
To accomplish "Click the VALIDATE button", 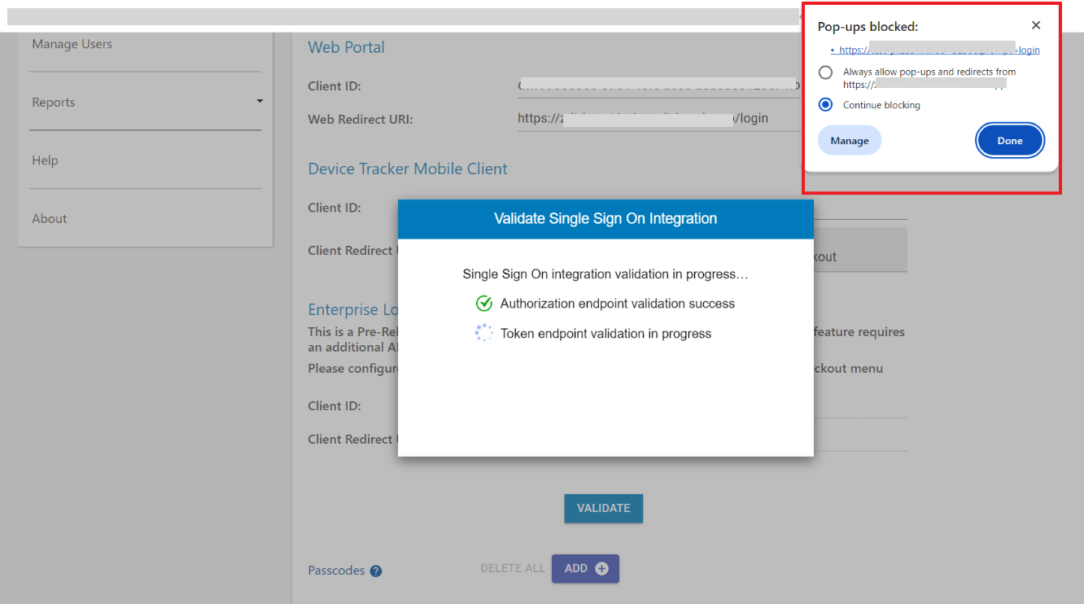I will [x=604, y=508].
